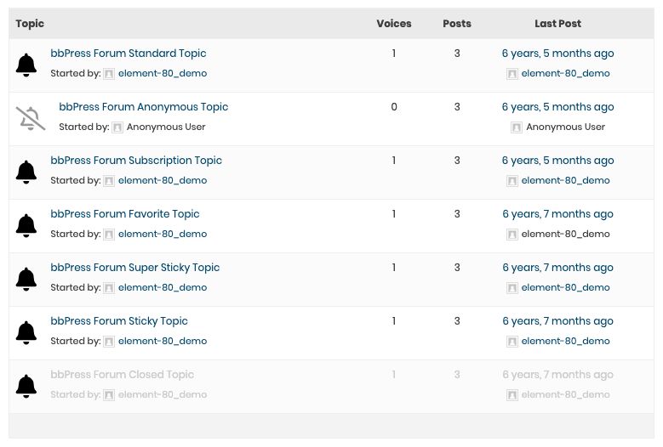Click last poster name in Favorite Topic row

[x=565, y=235]
